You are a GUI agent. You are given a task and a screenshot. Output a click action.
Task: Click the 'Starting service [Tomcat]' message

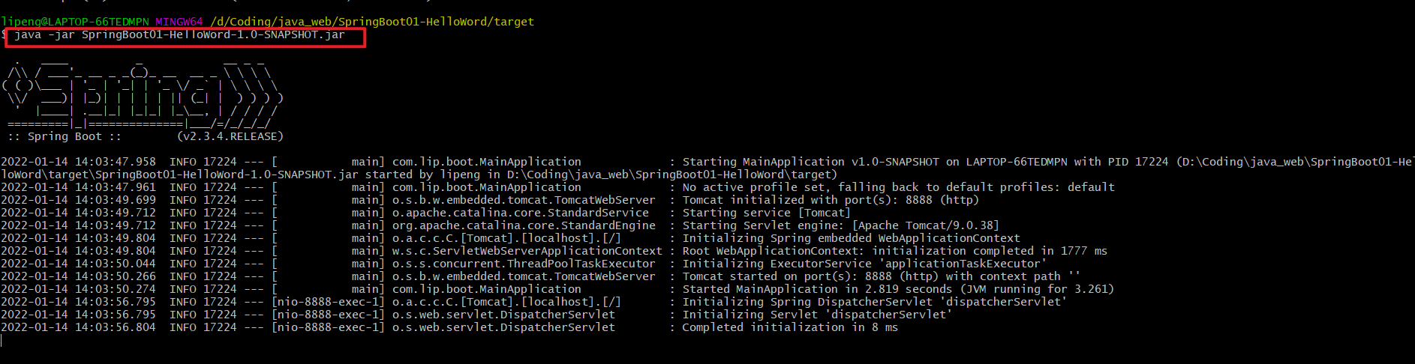(x=766, y=213)
